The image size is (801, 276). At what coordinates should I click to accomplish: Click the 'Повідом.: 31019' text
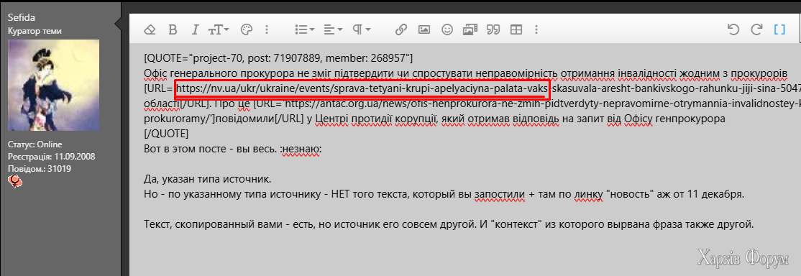coord(40,168)
